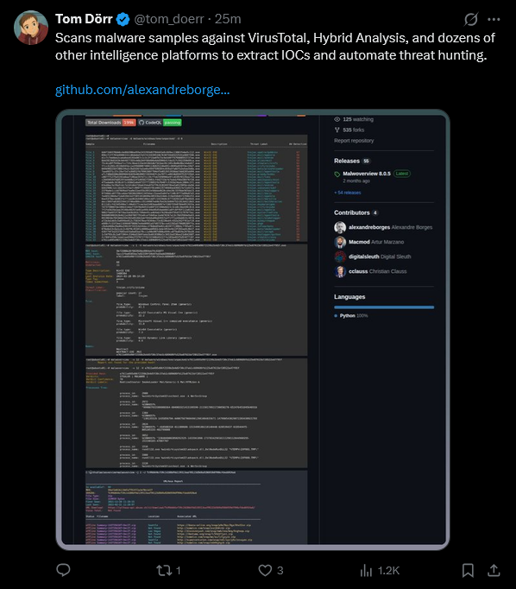Open Tom Dörr's profile avatar
516x589 pixels.
[31, 28]
